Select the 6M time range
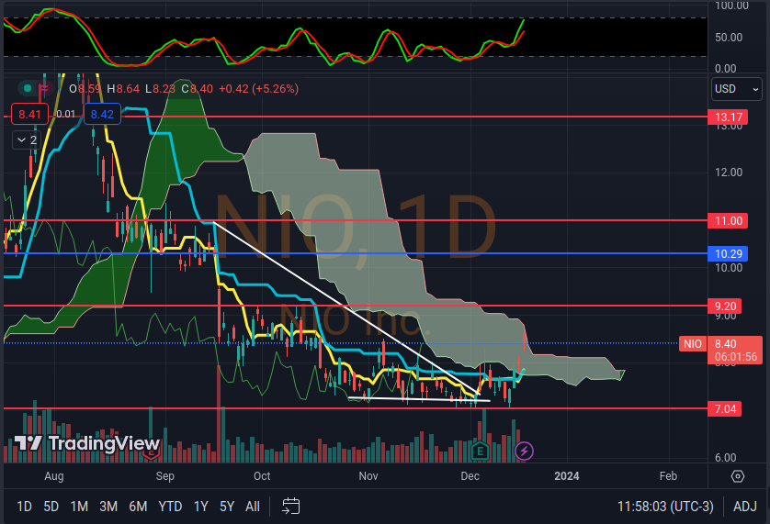The width and height of the screenshot is (770, 524). tap(138, 507)
